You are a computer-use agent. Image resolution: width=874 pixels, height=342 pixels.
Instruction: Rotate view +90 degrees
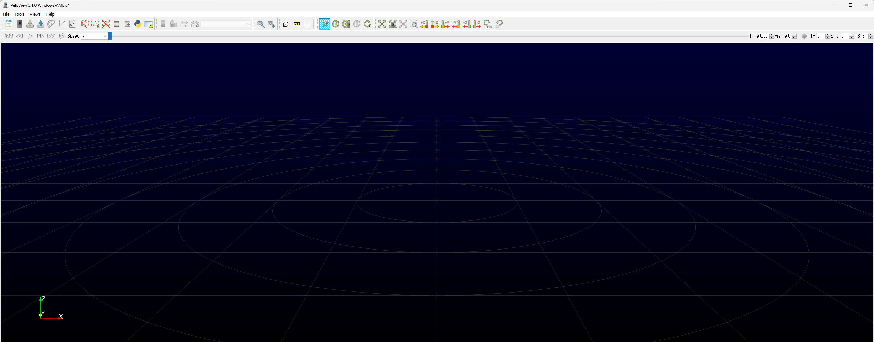coord(488,24)
